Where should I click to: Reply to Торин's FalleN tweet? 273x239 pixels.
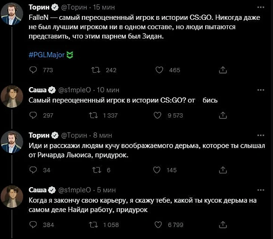coord(33,70)
